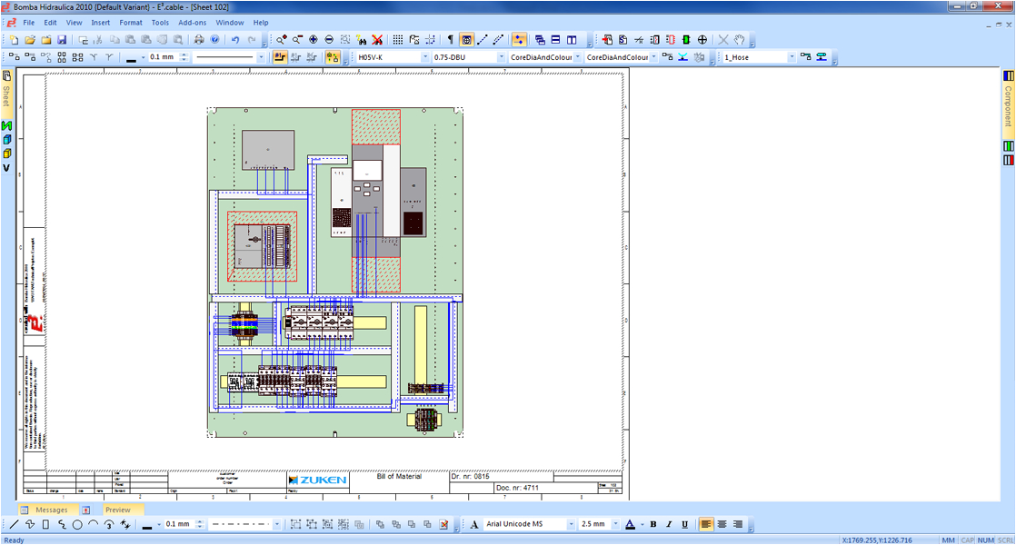Open the H05V-K wire type dropdown
The width and height of the screenshot is (1016, 545).
point(426,56)
